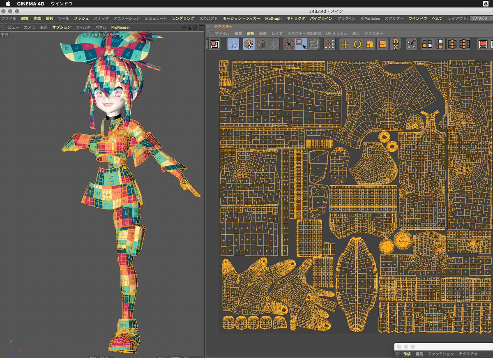Image resolution: width=493 pixels, height=358 pixels.
Task: Open the viewport オプション menu
Action: [x=62, y=27]
